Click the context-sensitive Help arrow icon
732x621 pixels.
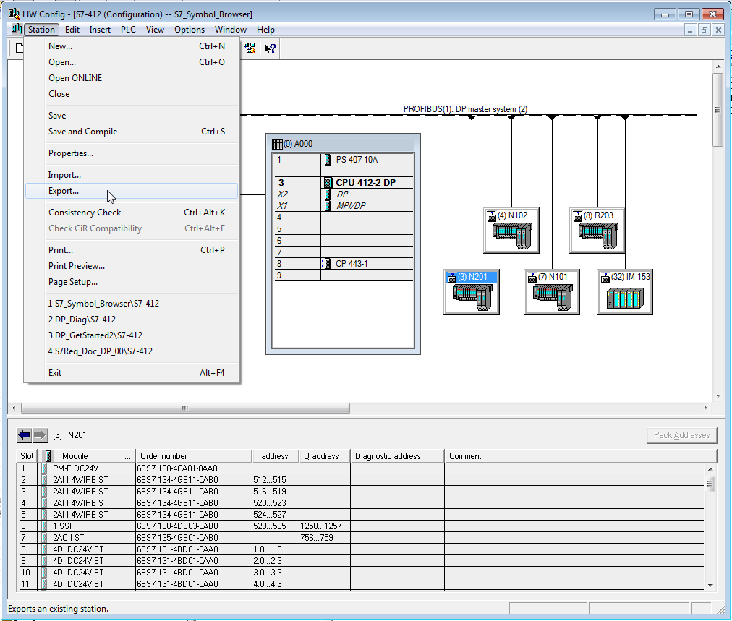[270, 48]
